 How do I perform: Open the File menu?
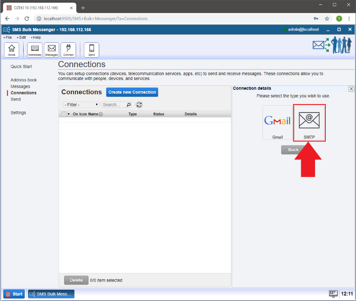8,37
